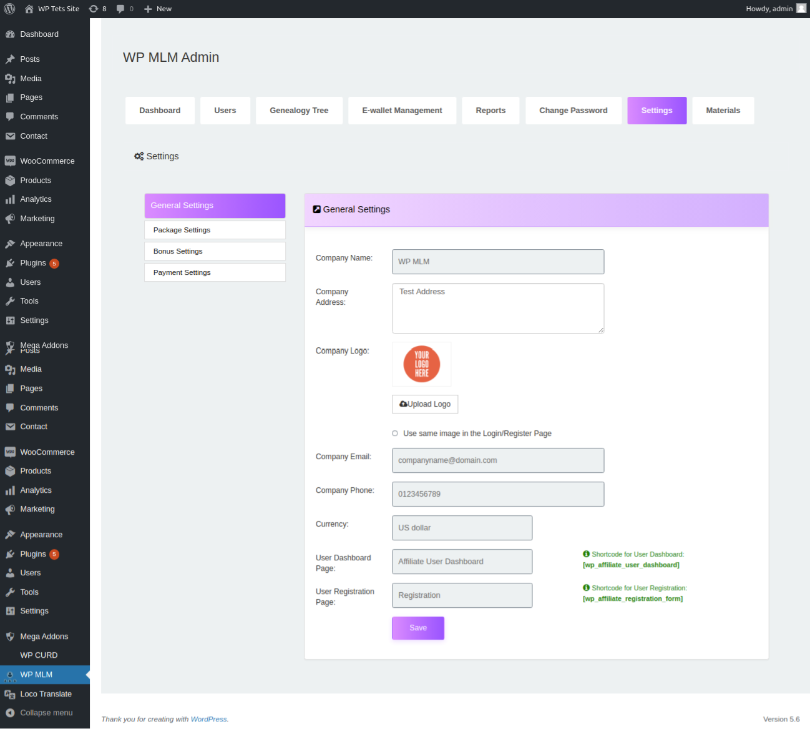The image size is (810, 729).
Task: Select Use same image in Login/Register radio
Action: [x=395, y=434]
